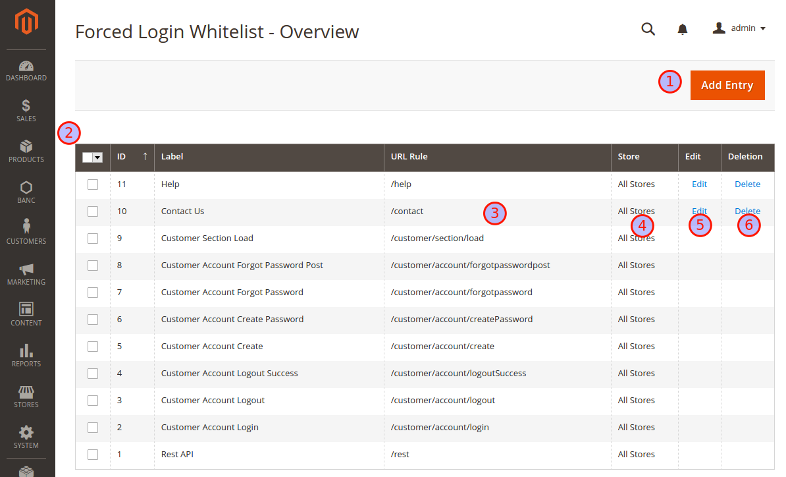Sort by the ID column header

(132, 157)
